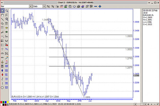Screen dimensions: 160x106
Task: Choose the curved squiggle line tool
Action: [x=2, y=79]
